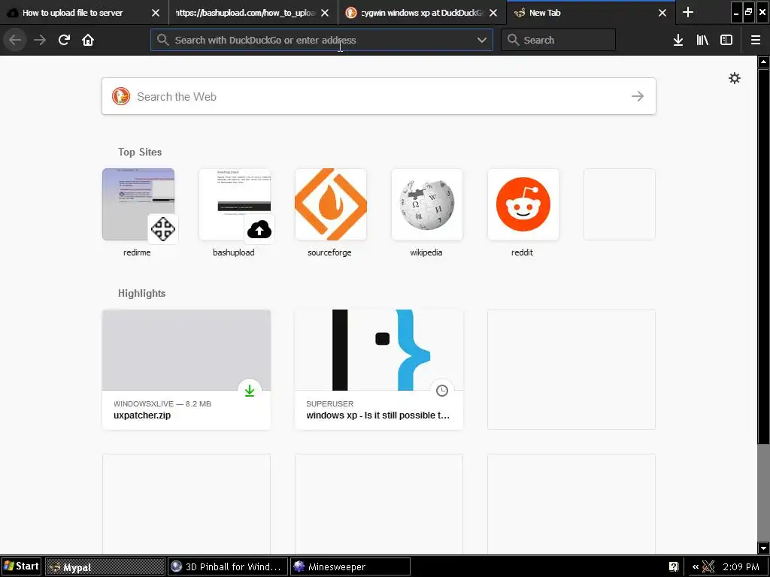Click the history clock badge on Superuser card

tap(442, 390)
